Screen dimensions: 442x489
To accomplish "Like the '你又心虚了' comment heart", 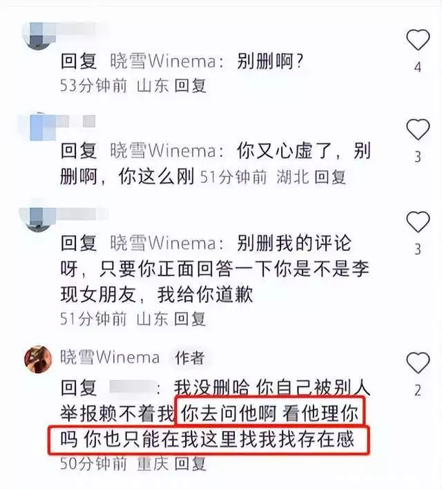I will click(418, 129).
